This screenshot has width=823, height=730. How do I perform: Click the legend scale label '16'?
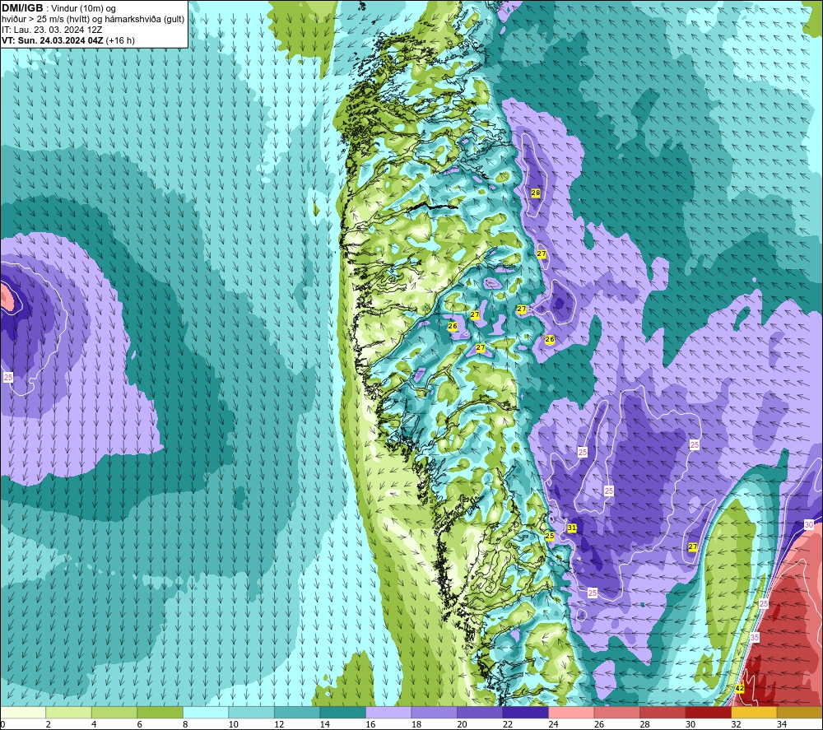click(x=370, y=725)
